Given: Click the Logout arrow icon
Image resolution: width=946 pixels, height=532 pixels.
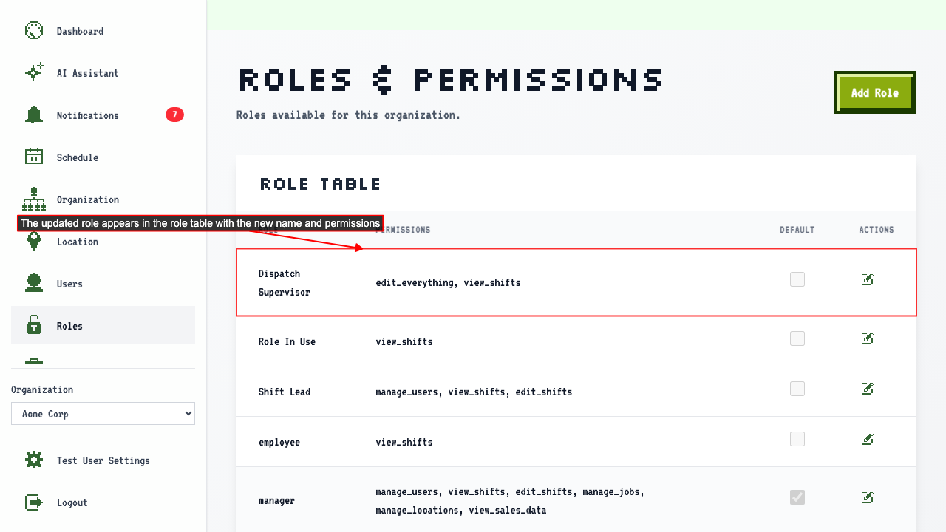Looking at the screenshot, I should [x=34, y=502].
